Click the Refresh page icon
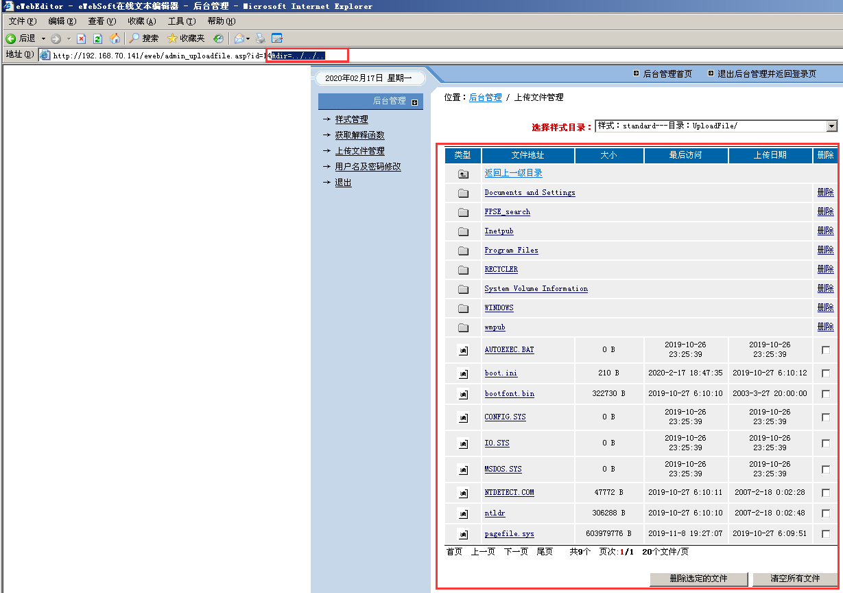The height and width of the screenshot is (593, 843). coord(97,38)
